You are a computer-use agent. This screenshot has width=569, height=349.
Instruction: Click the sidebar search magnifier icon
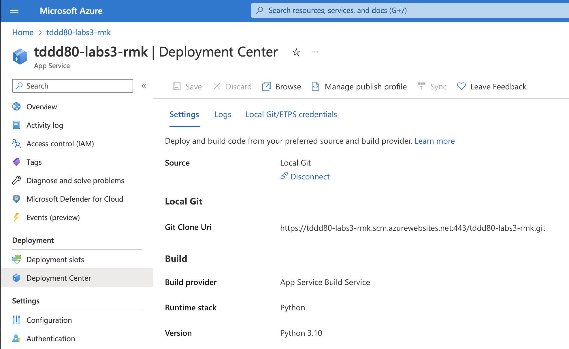coord(19,86)
